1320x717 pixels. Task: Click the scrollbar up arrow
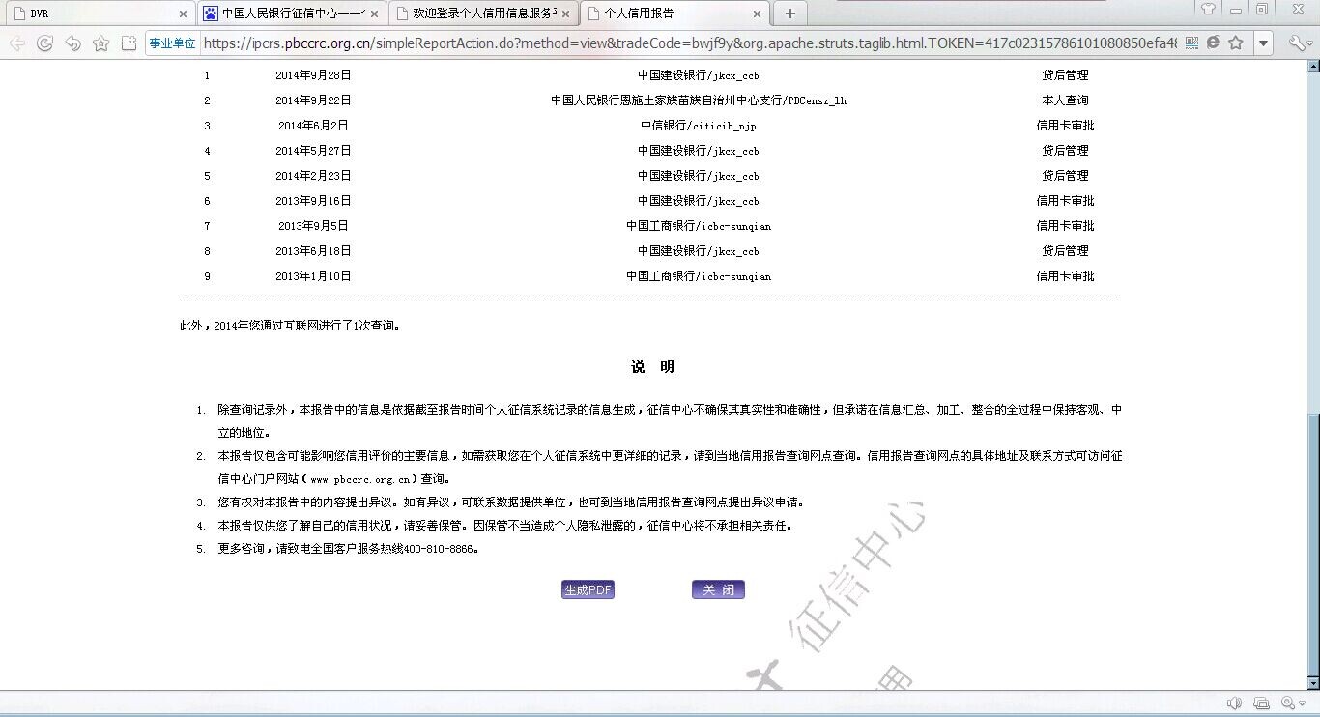(x=1312, y=67)
